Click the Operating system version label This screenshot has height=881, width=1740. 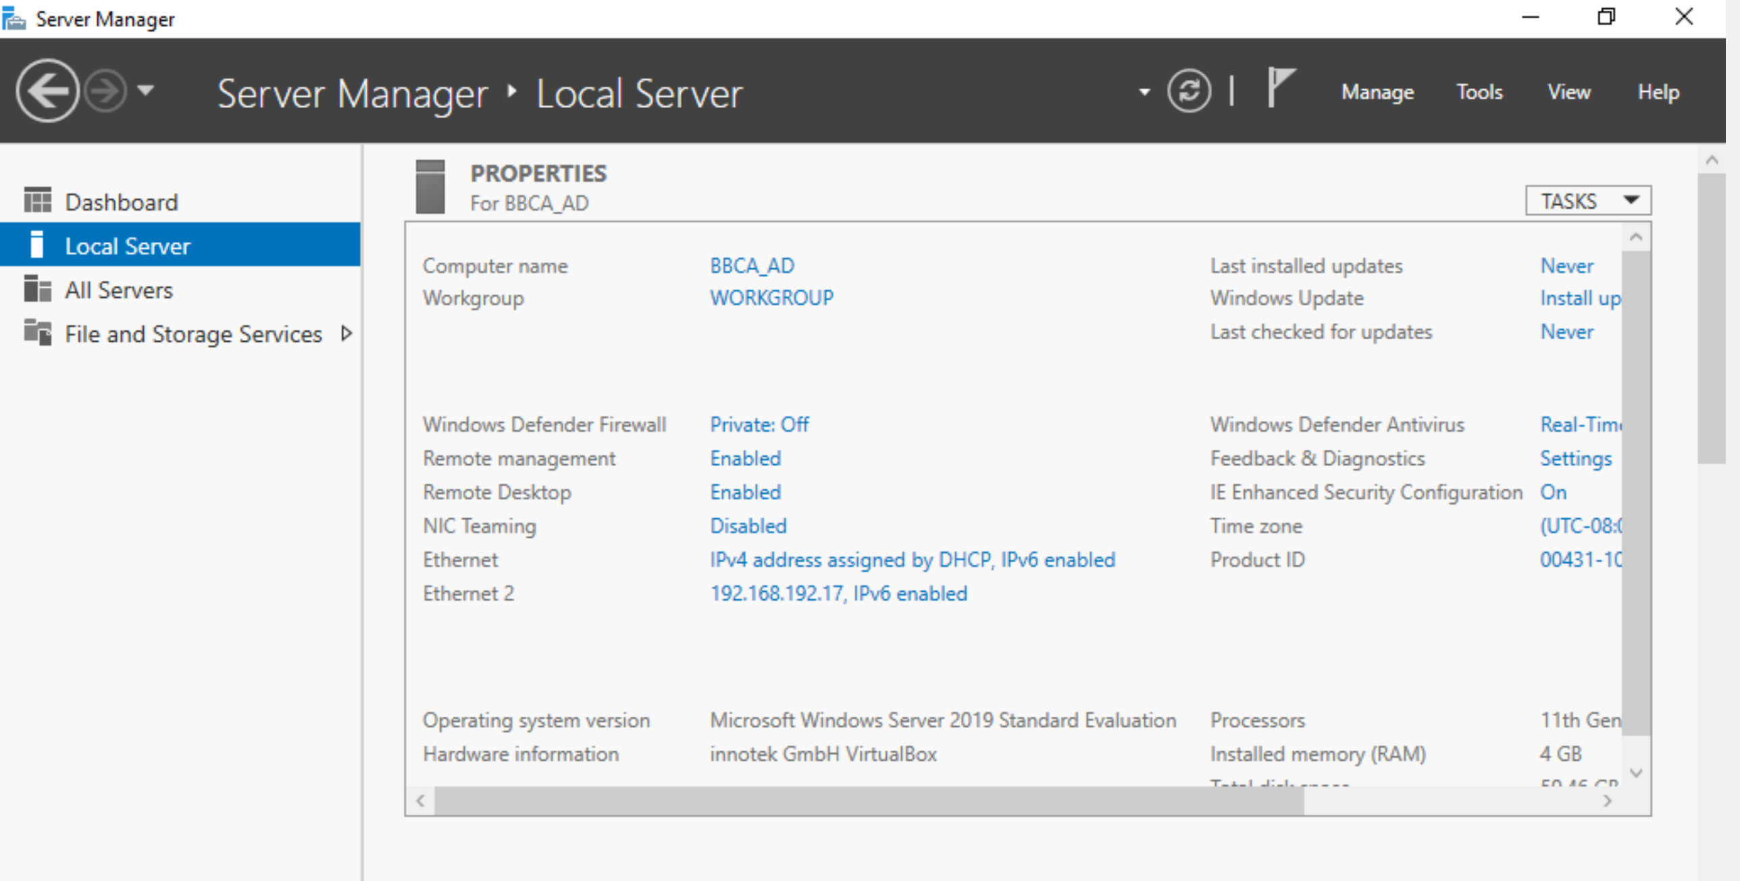pyautogui.click(x=536, y=720)
